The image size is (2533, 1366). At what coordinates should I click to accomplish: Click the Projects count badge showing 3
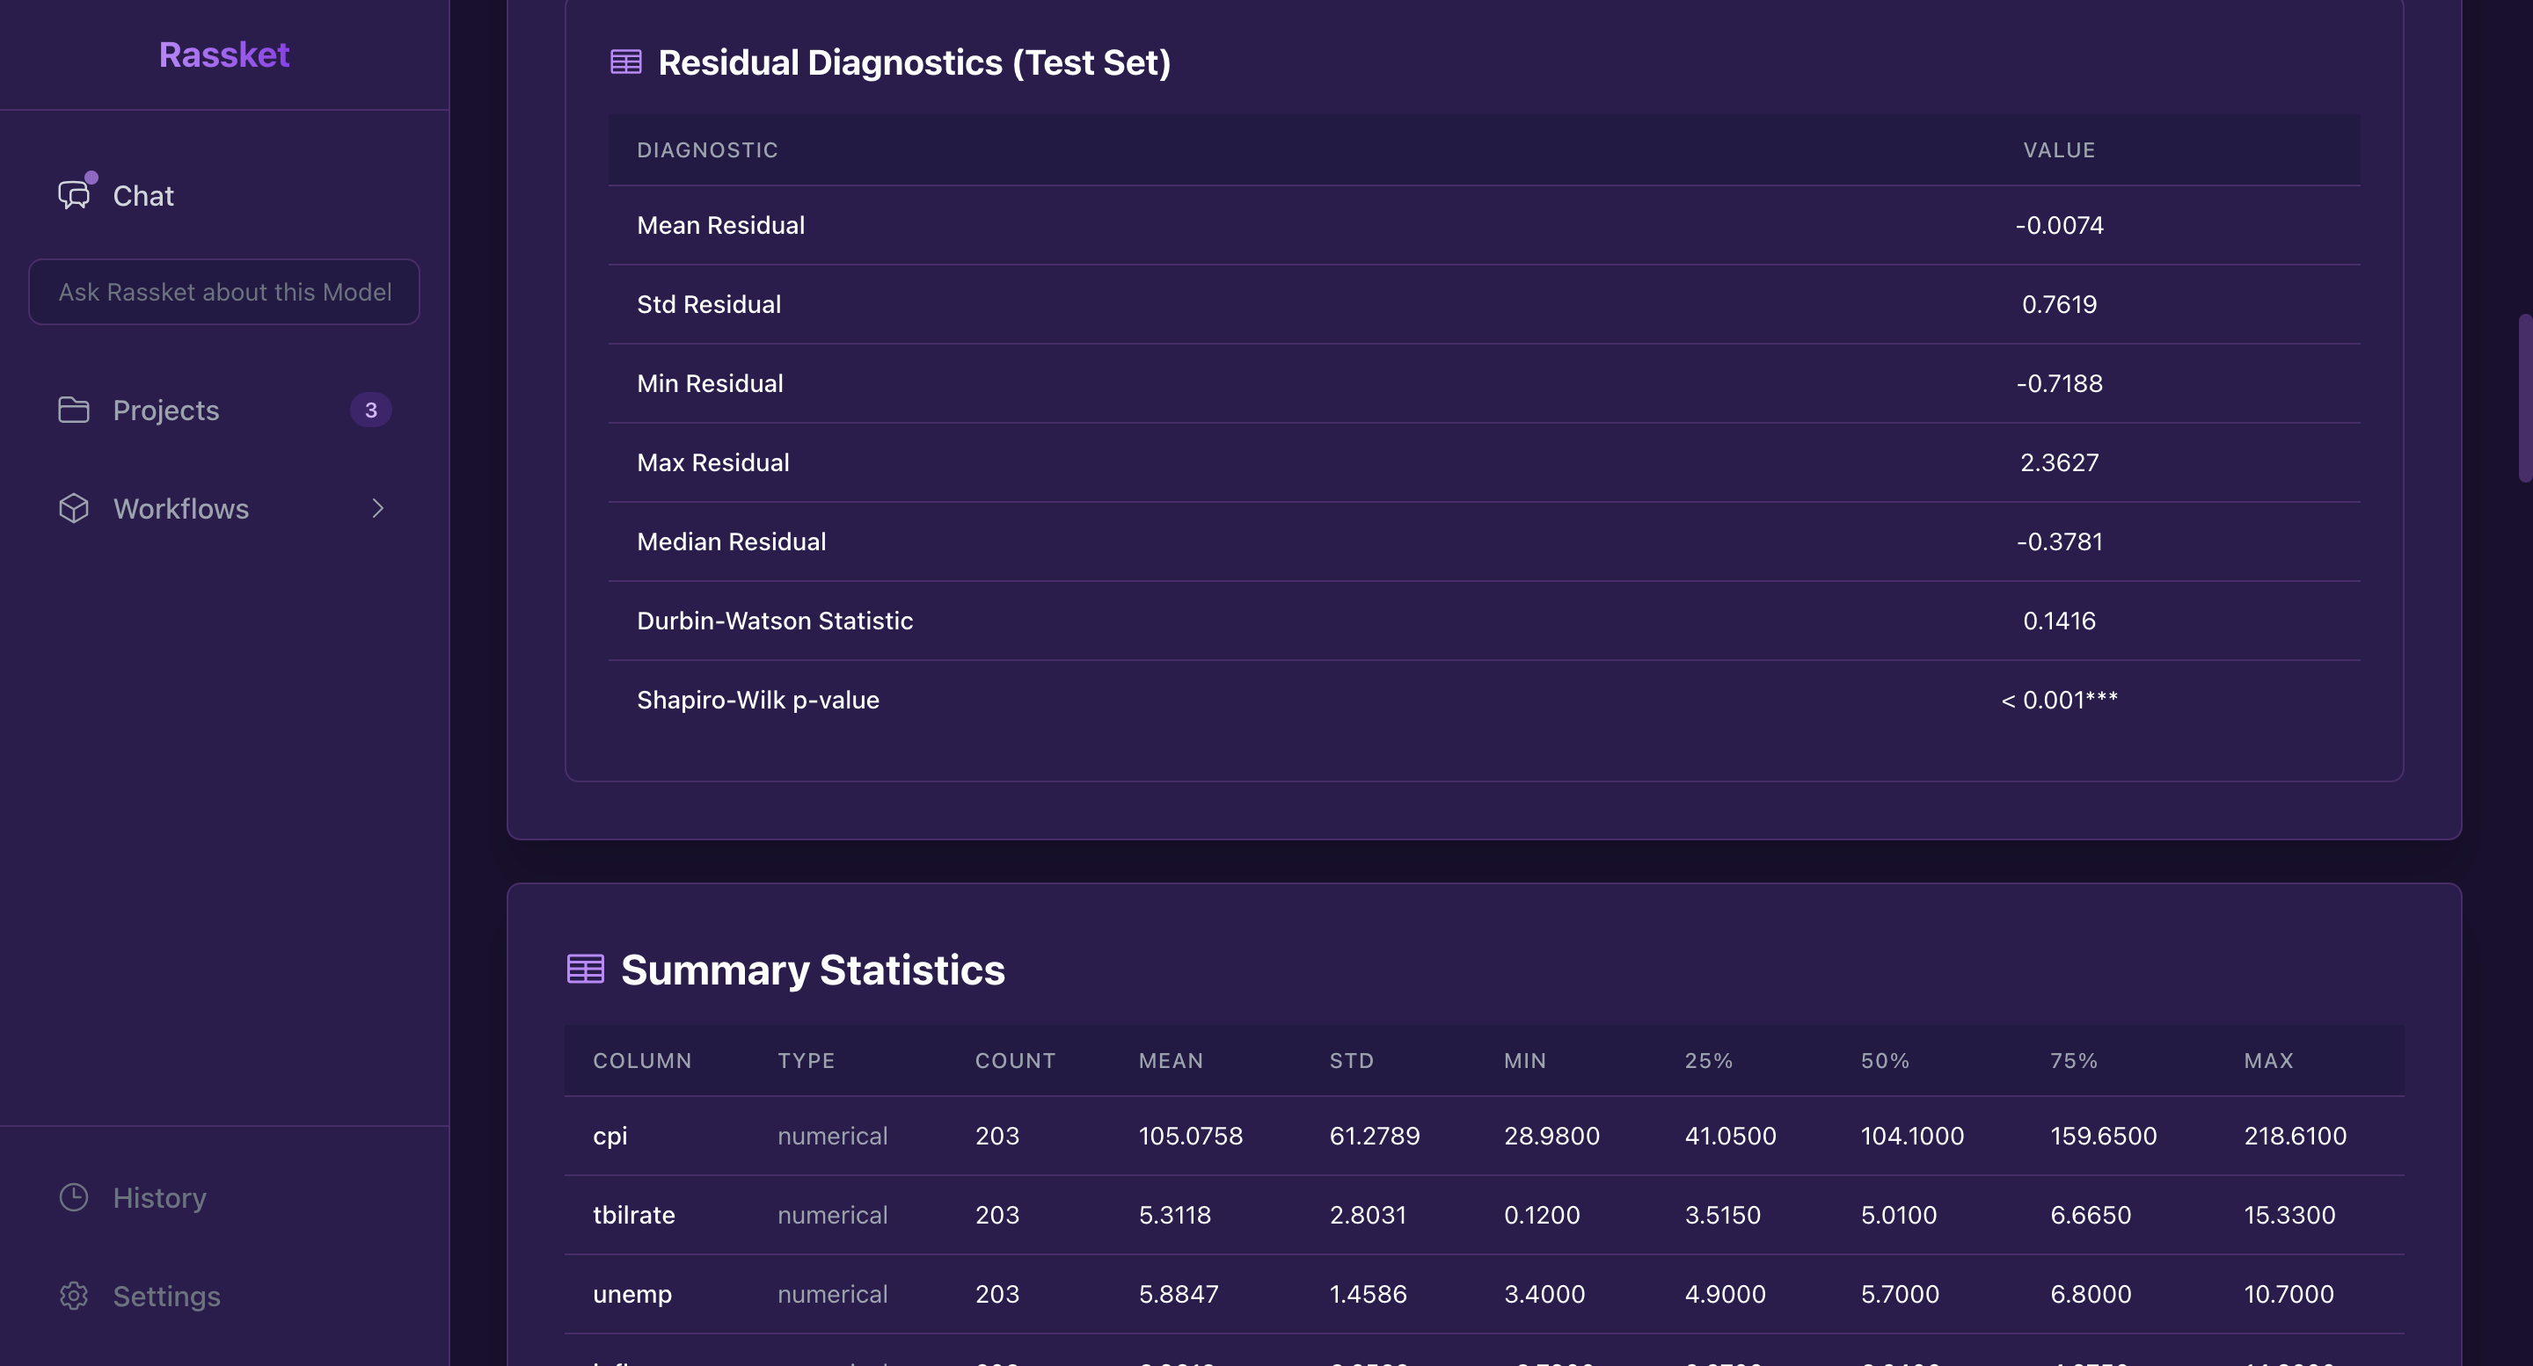tap(370, 410)
